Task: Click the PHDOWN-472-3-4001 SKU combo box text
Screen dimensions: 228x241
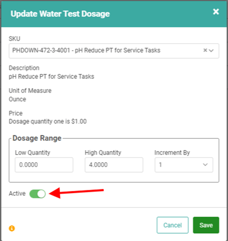Action: (x=86, y=50)
